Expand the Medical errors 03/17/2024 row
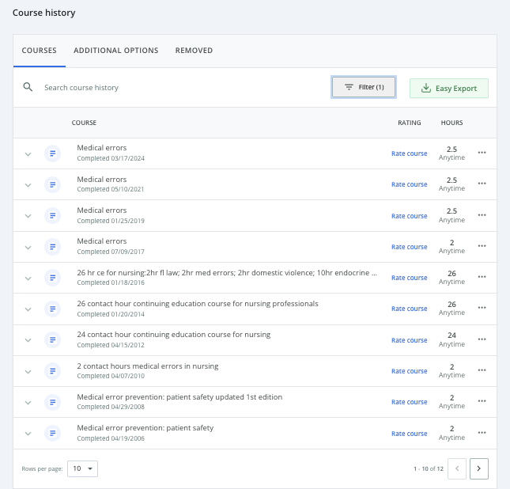 tap(28, 154)
